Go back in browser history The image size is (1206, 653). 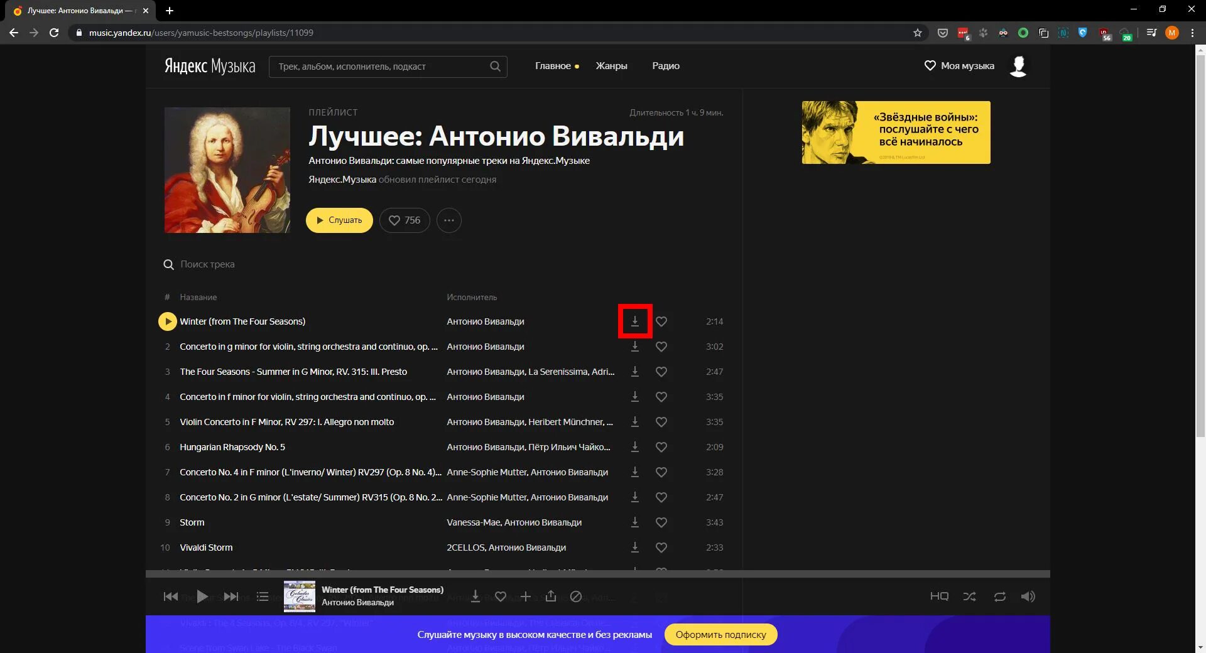click(14, 33)
